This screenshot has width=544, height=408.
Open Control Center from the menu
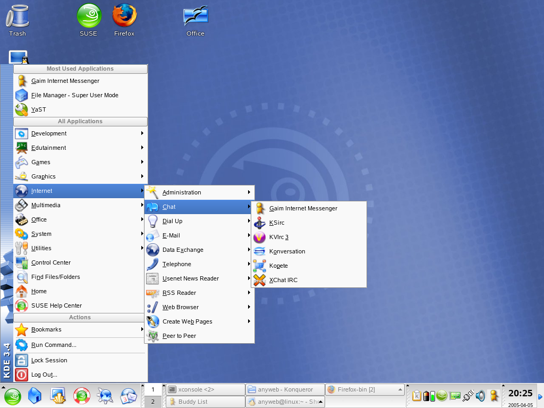tap(79, 262)
